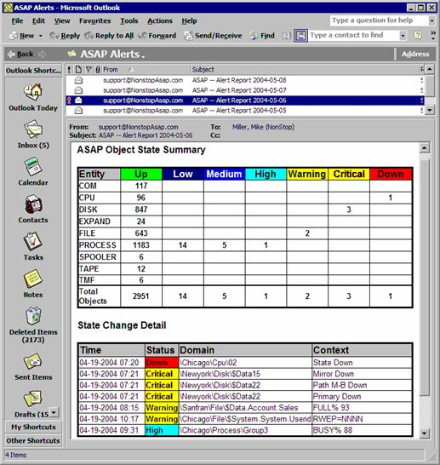Open the Drafts shortcut icon
The height and width of the screenshot is (465, 440).
coord(32,399)
